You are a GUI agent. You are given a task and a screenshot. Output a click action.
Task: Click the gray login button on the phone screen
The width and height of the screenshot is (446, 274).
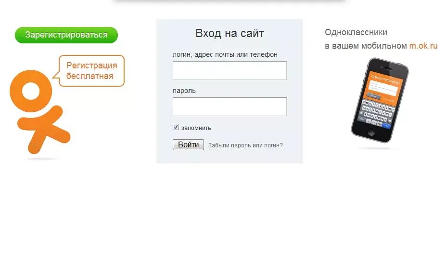pos(373,96)
